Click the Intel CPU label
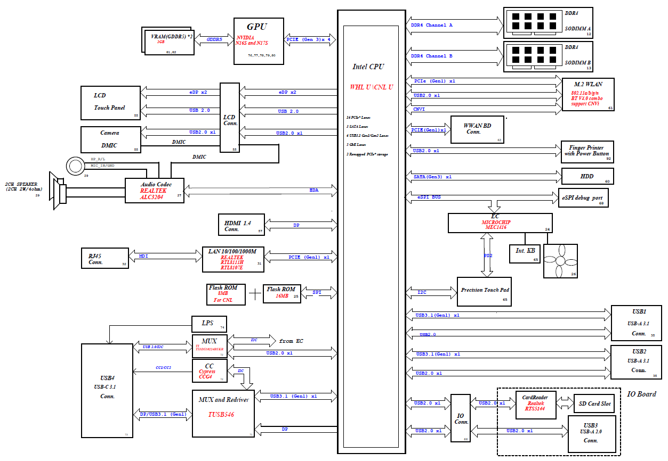The height and width of the screenshot is (461, 668). click(368, 67)
